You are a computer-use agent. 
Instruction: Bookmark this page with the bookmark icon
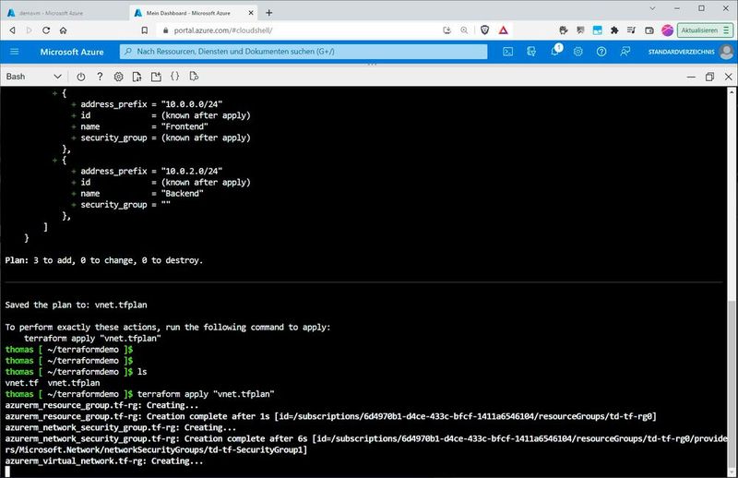click(x=145, y=30)
